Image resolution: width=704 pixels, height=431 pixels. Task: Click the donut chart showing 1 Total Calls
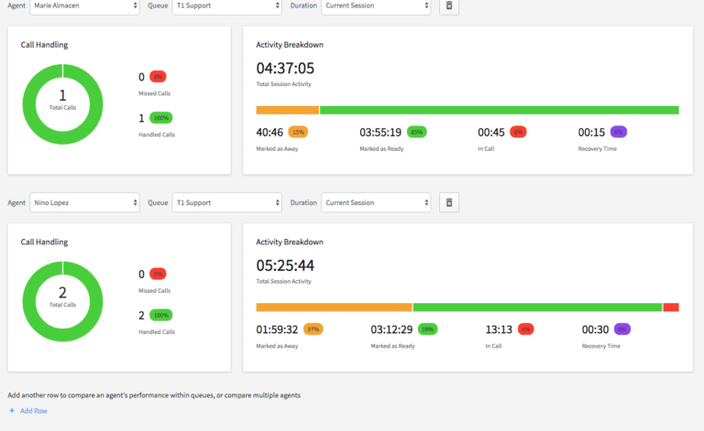point(62,103)
